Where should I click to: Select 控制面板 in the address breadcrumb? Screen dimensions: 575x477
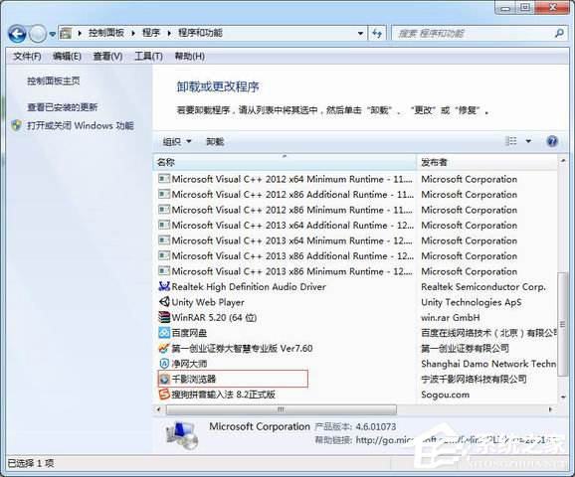pos(106,33)
